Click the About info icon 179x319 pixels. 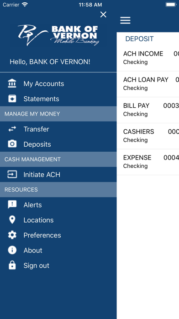click(12, 250)
